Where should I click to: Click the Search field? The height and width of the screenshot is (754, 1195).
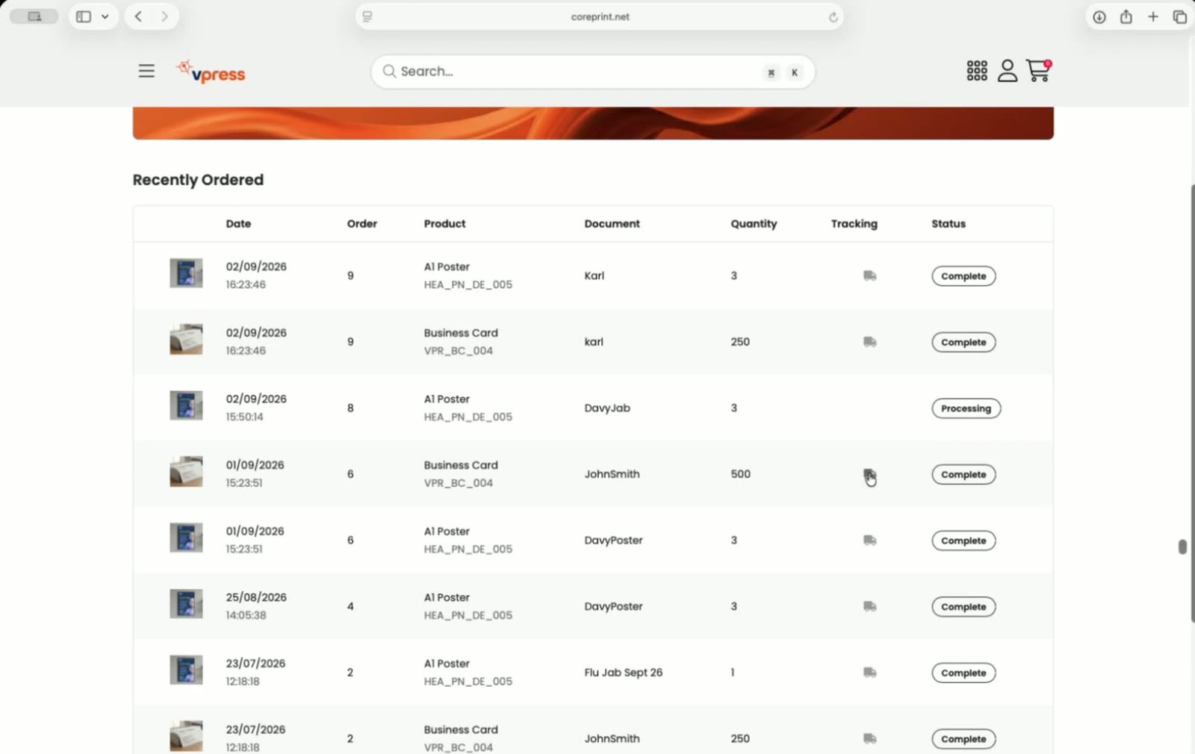pos(592,72)
